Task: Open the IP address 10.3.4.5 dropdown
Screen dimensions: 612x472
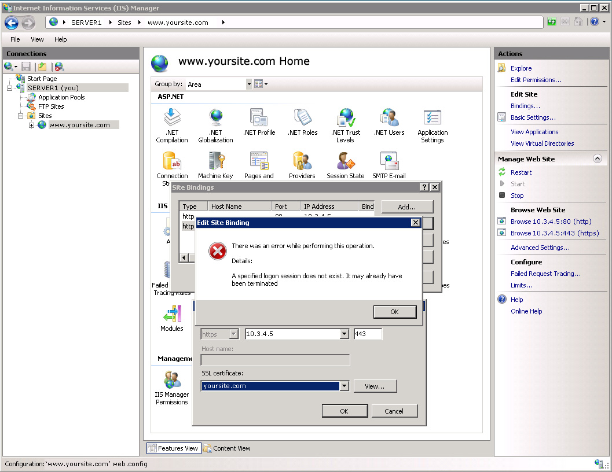Action: point(344,334)
